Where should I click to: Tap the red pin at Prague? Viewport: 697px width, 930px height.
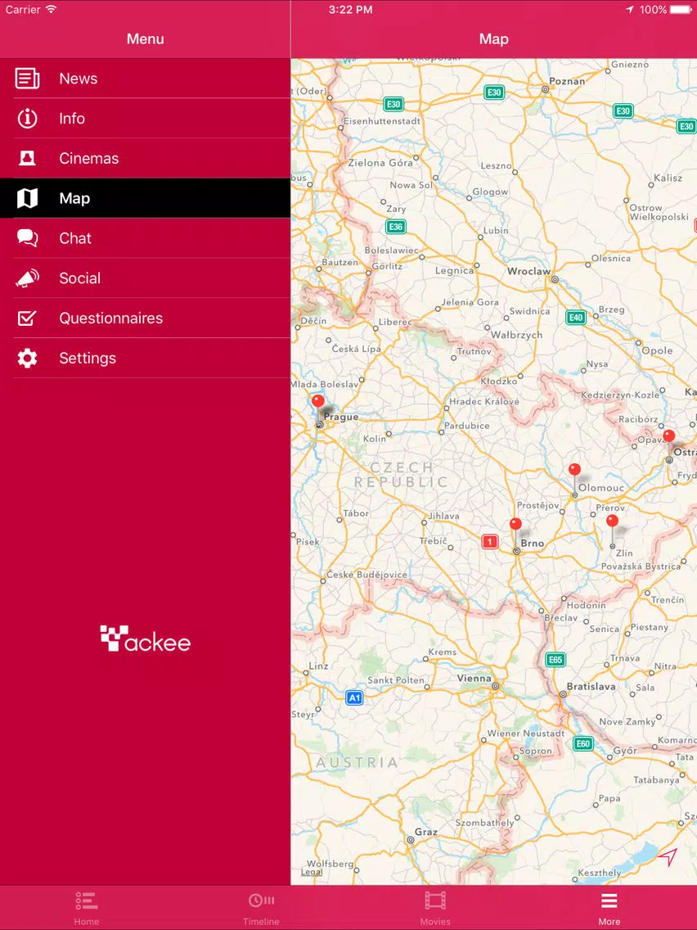[x=318, y=401]
